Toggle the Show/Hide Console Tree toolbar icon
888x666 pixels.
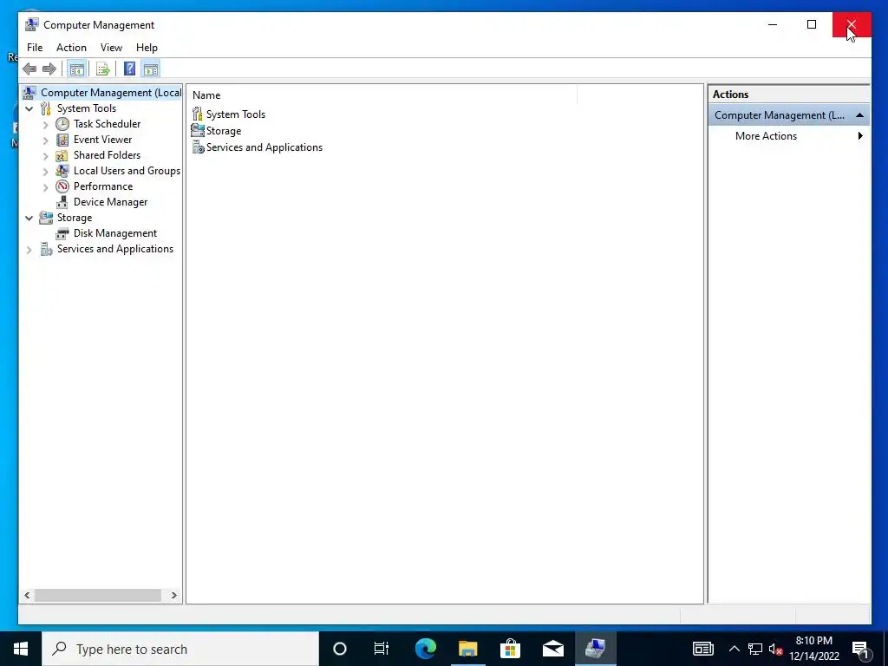(76, 69)
